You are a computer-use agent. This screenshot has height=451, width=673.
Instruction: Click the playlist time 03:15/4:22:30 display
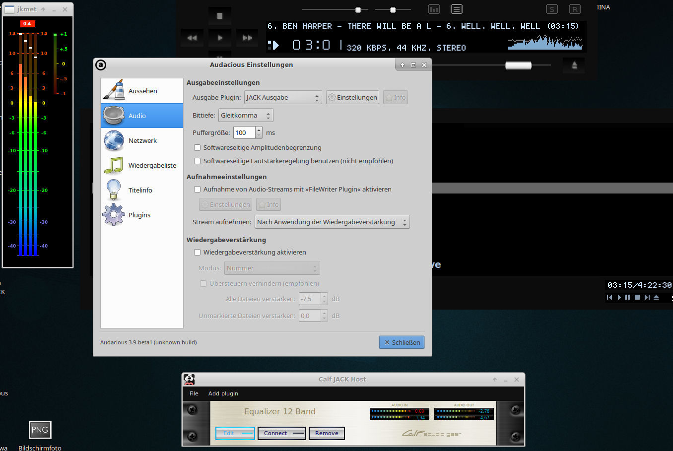(x=639, y=285)
